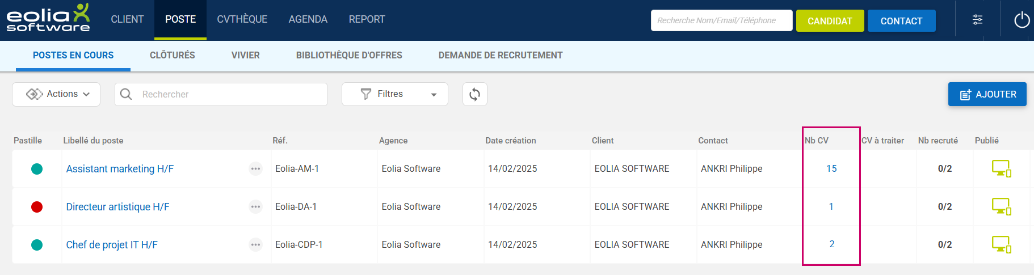Click the red status dot for Directeur artistique
The height and width of the screenshot is (275, 1034).
37,207
